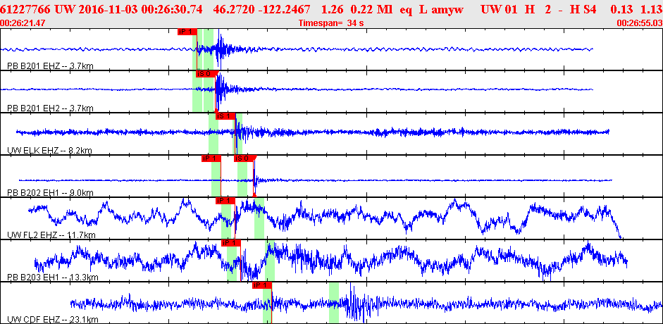The height and width of the screenshot is (324, 663).
Task: Click the Timespan 34 s label
Action: point(331,23)
